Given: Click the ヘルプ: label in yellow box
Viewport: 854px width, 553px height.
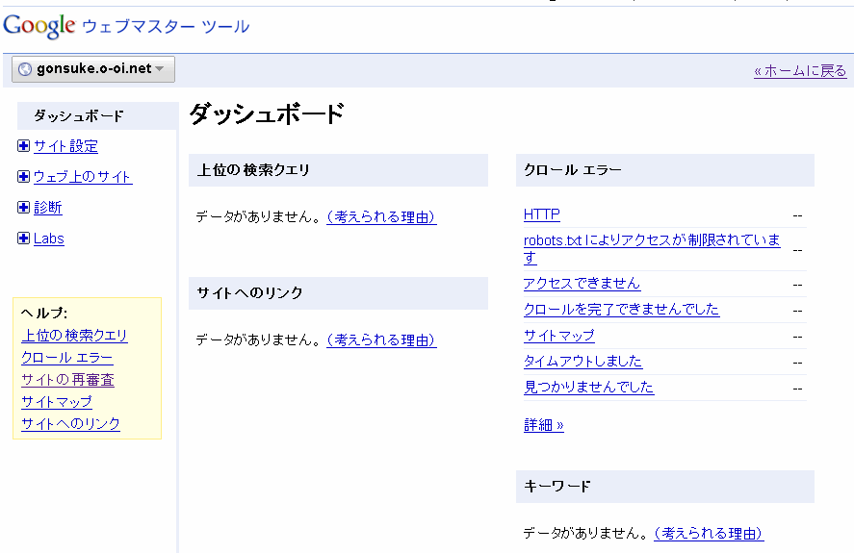Looking at the screenshot, I should (44, 313).
